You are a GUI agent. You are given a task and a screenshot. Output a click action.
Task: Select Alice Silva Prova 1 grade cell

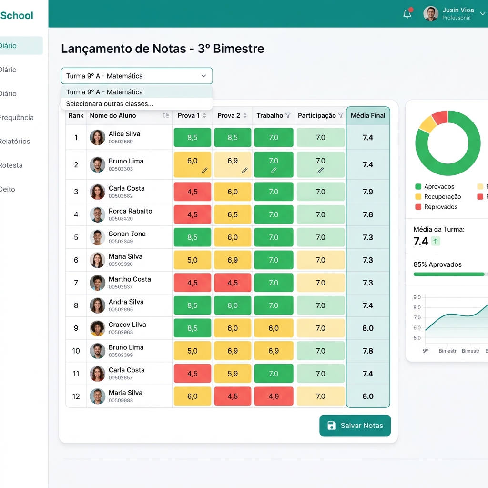point(193,138)
